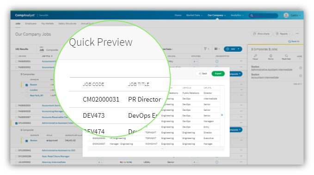Viewport: 314px width, 175px height.
Task: Click the user avatar icon beside Caitlin
Action: (x=286, y=15)
